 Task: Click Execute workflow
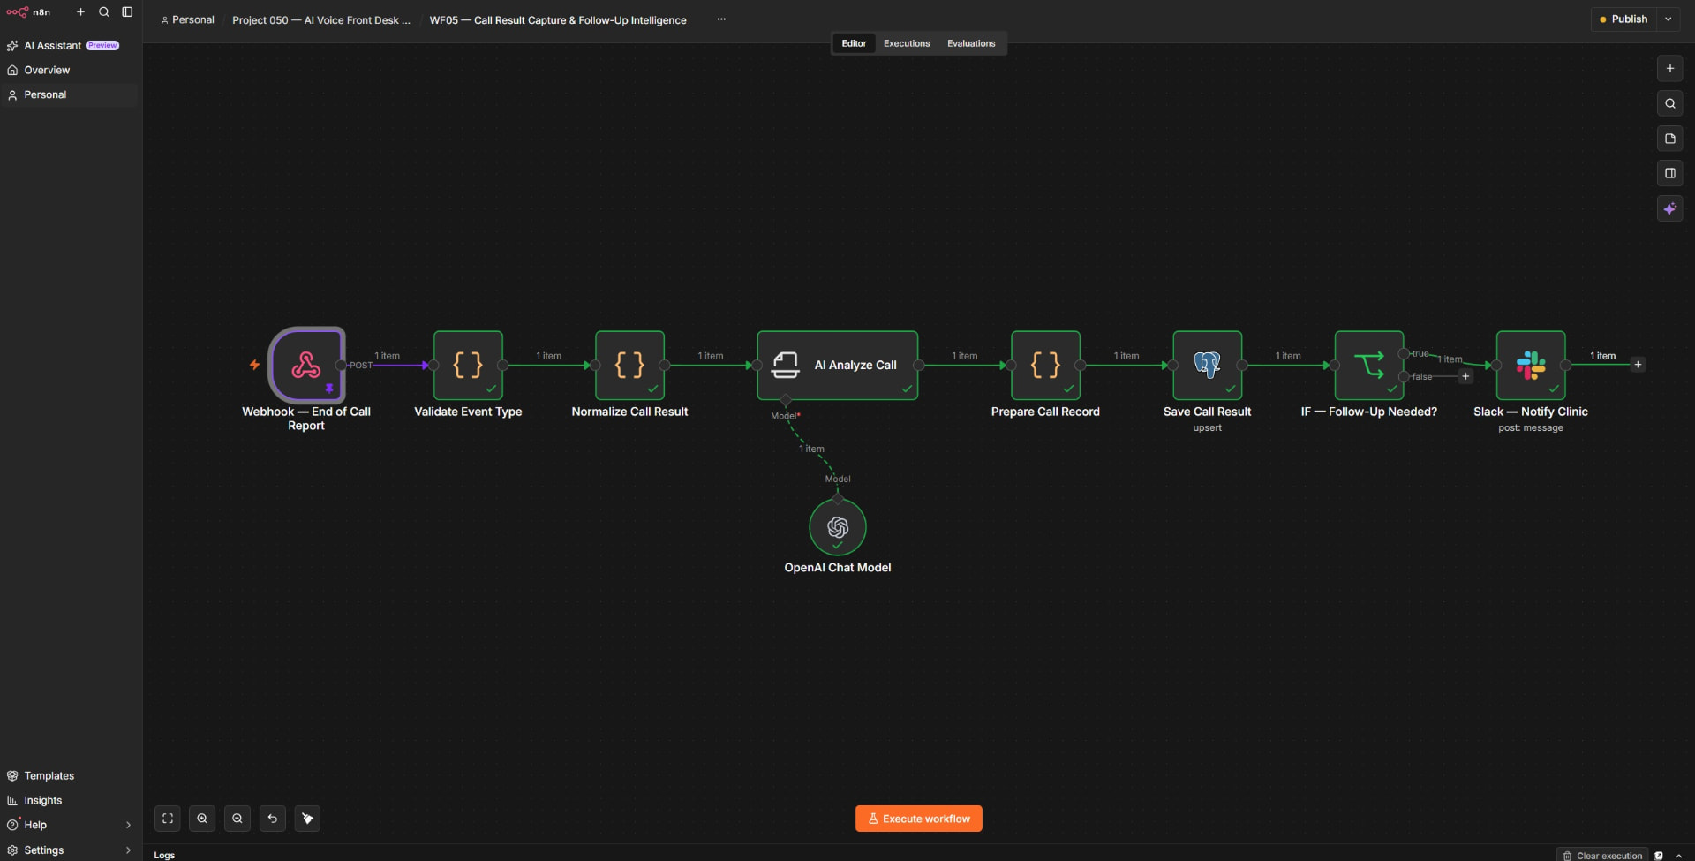(x=918, y=819)
